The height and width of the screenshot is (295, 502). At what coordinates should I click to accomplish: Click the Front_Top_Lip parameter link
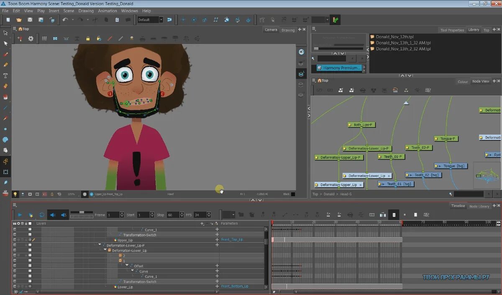(232, 240)
